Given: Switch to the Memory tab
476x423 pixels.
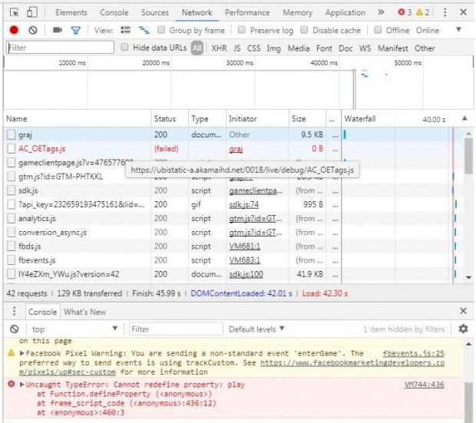Looking at the screenshot, I should [298, 12].
